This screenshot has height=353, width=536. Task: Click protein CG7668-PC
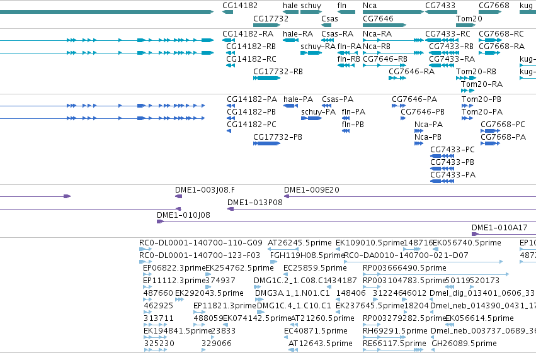(x=503, y=125)
